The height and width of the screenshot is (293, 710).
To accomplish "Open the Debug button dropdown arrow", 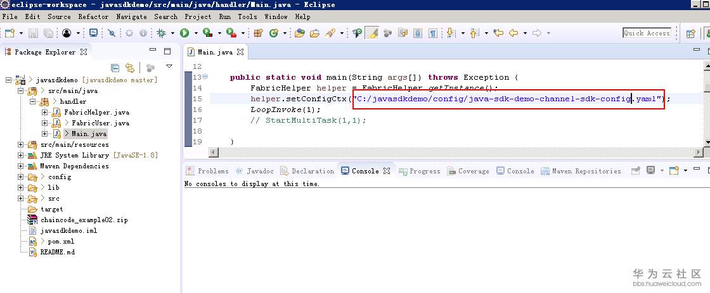I will (x=172, y=33).
